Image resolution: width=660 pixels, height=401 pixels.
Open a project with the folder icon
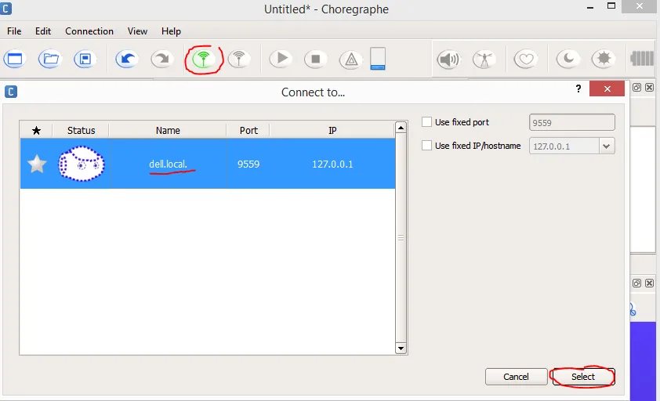click(x=50, y=59)
